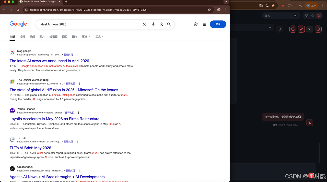The height and width of the screenshot is (182, 327).
Task: Click the chat panel scrollbar in dark app
Action: 319,153
